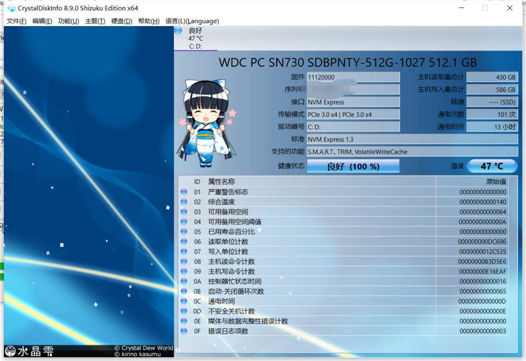Select attribute name 综合温度
This screenshot has width=526, height=361.
click(221, 202)
